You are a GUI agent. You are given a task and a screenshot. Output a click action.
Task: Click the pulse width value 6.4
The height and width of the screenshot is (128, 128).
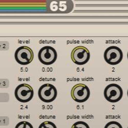(x=80, y=70)
